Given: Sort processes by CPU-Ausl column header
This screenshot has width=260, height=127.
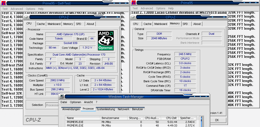Looking at the screenshot, I should [152, 118].
